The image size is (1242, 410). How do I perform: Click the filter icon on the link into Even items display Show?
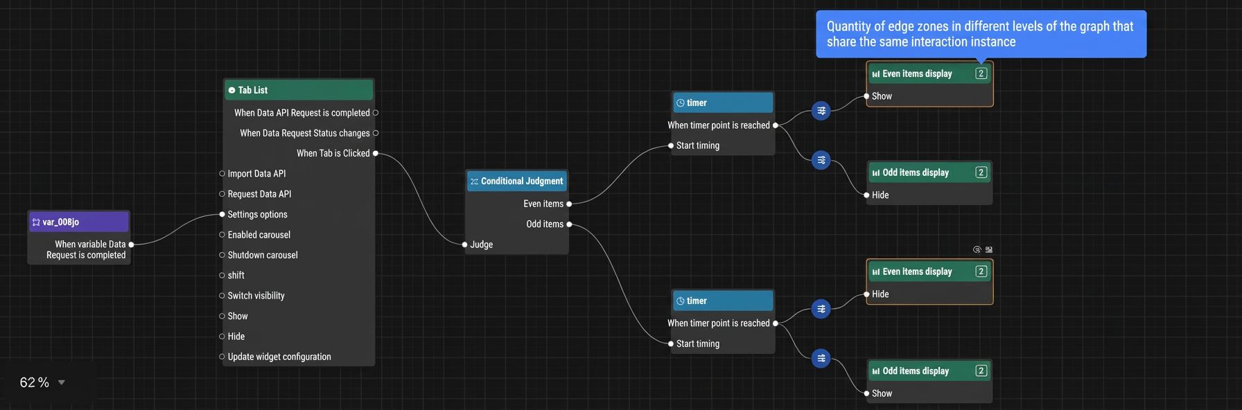point(821,111)
